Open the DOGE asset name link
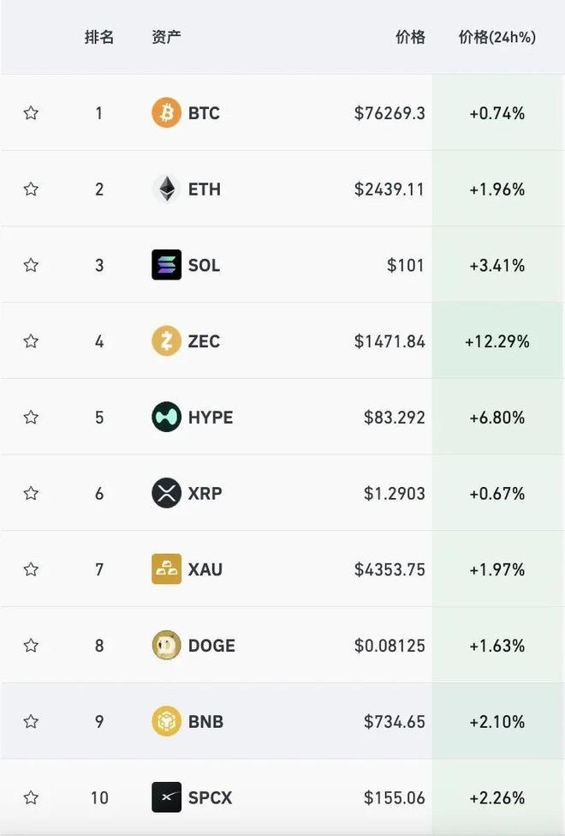The image size is (565, 836). 211,646
